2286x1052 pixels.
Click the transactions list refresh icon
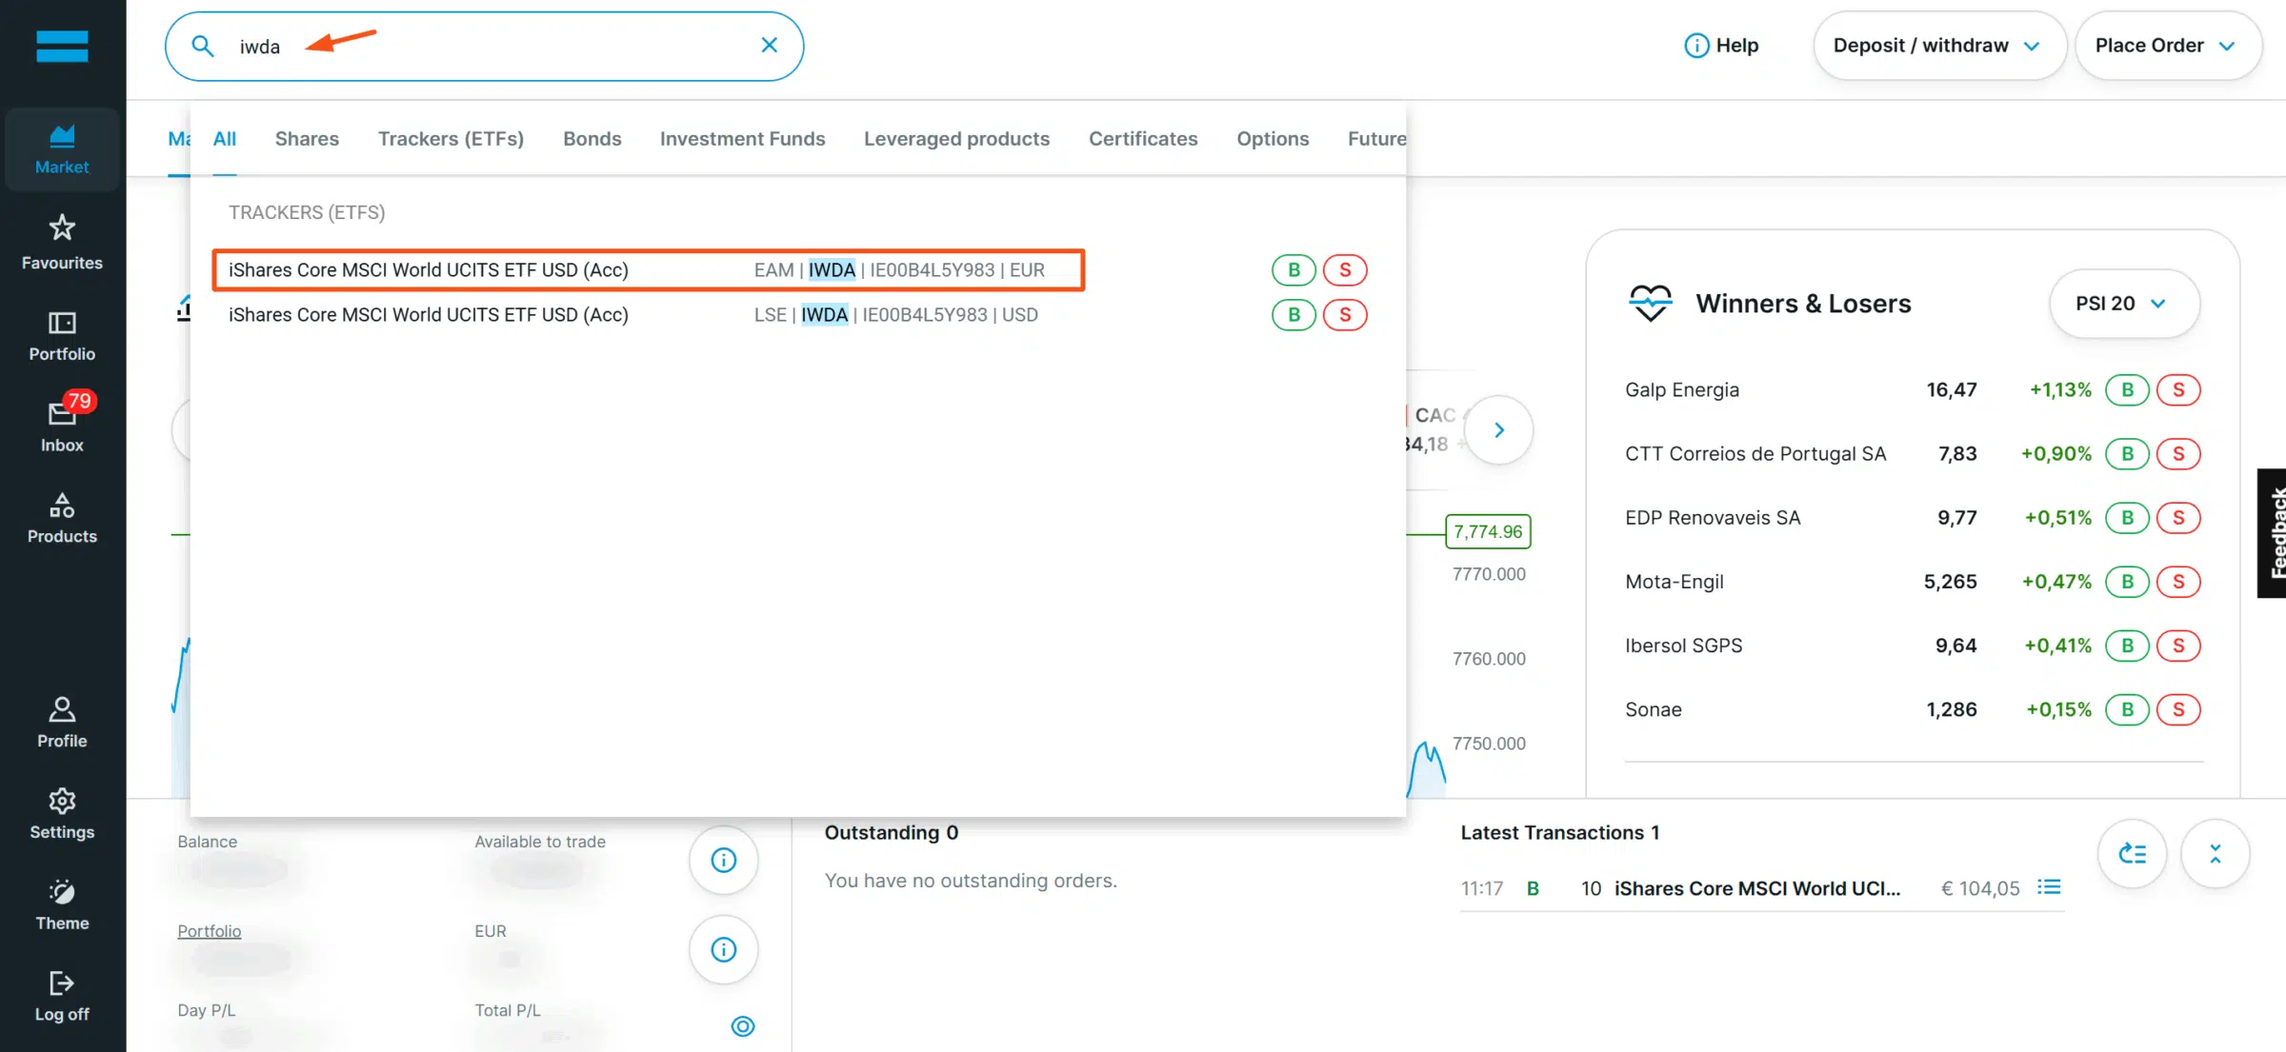[x=2133, y=854]
